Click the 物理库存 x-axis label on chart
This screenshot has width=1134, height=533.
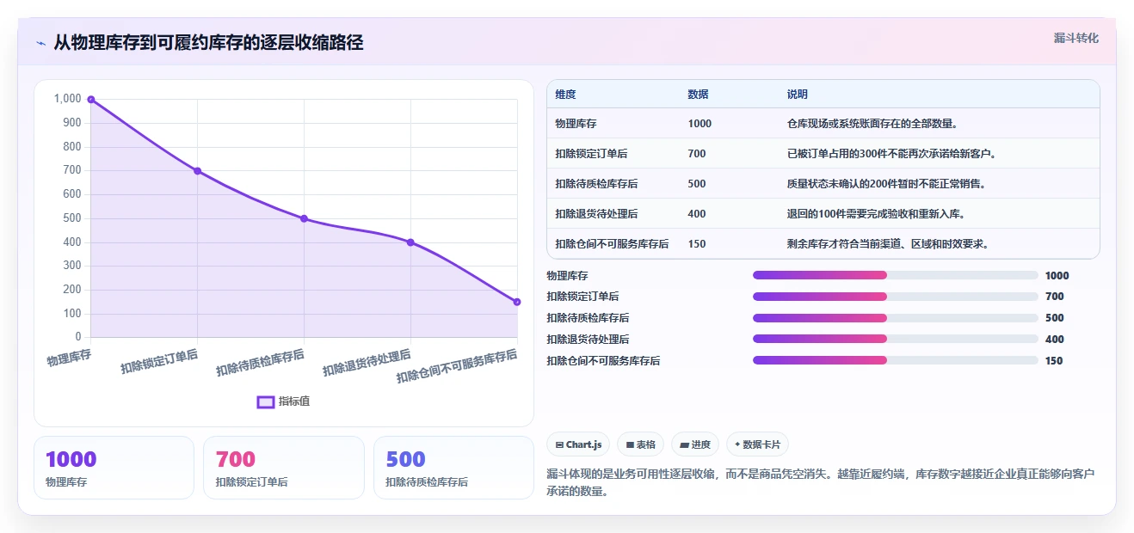[69, 357]
